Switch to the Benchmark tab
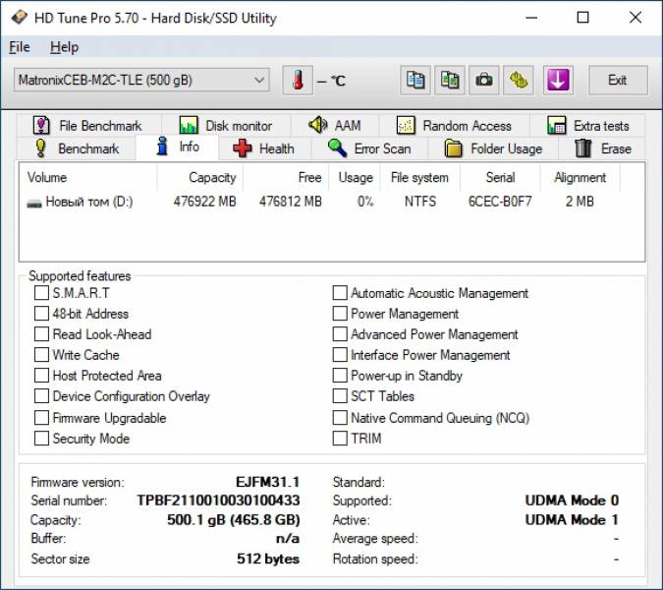 (x=77, y=148)
